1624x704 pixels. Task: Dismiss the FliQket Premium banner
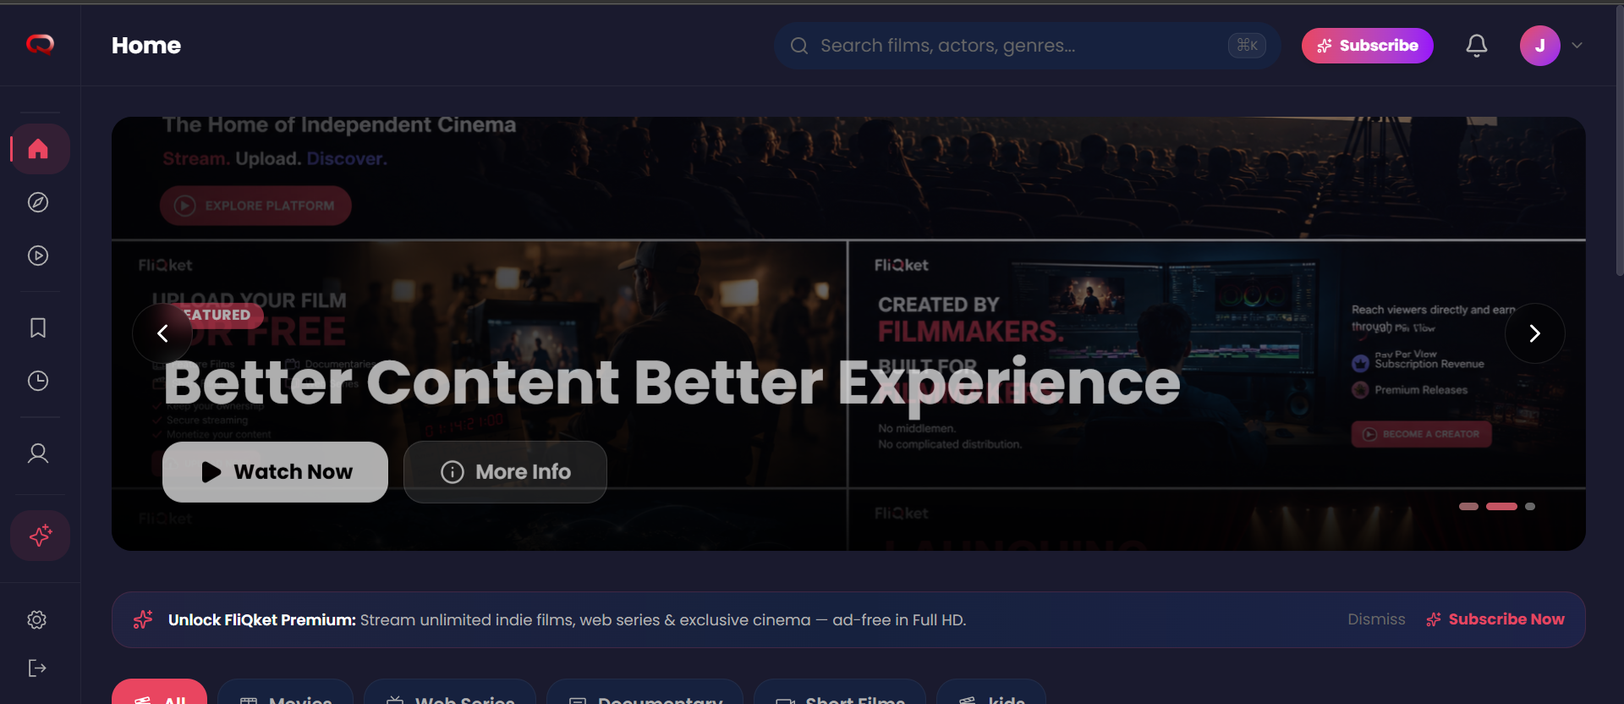pos(1376,619)
